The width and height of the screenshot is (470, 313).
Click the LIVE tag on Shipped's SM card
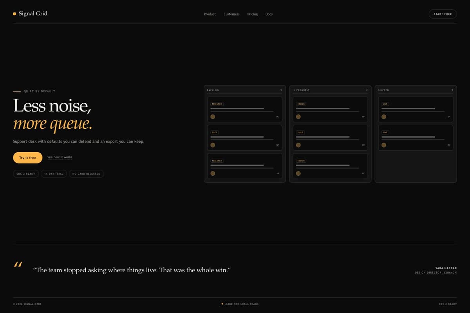[385, 104]
